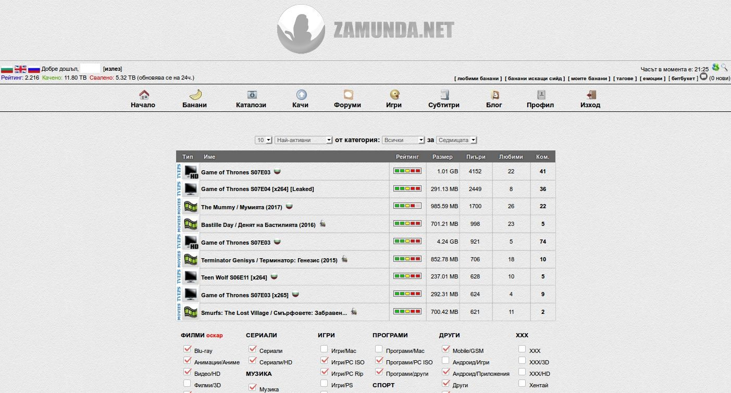
Task: Open the messages speech bubble icon
Action: coord(703,77)
